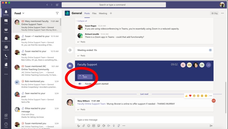Reply to Mary Milburn's post
Viewport: 228px width, 129px height.
point(81,110)
